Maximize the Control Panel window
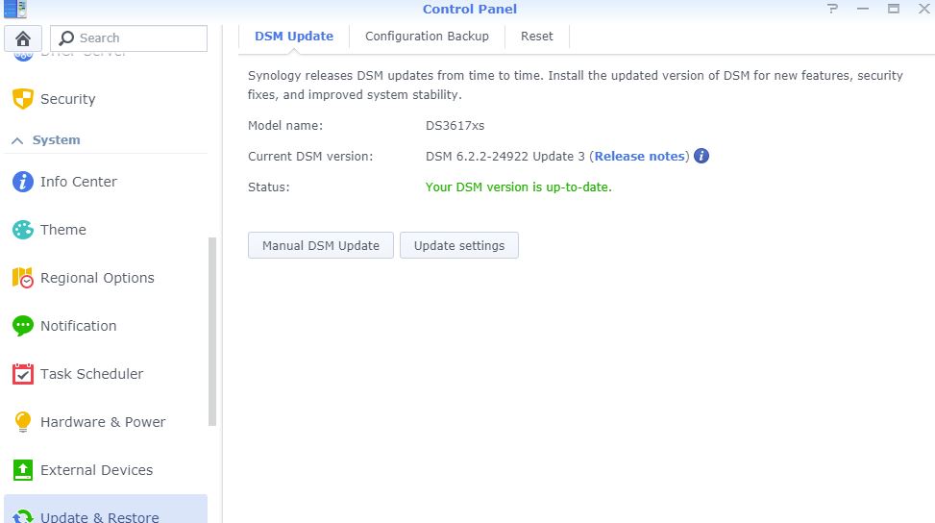This screenshot has width=935, height=523. click(x=894, y=9)
